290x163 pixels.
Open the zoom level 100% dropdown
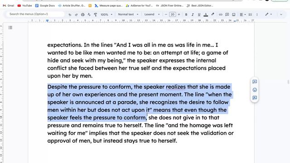pyautogui.click(x=106, y=14)
